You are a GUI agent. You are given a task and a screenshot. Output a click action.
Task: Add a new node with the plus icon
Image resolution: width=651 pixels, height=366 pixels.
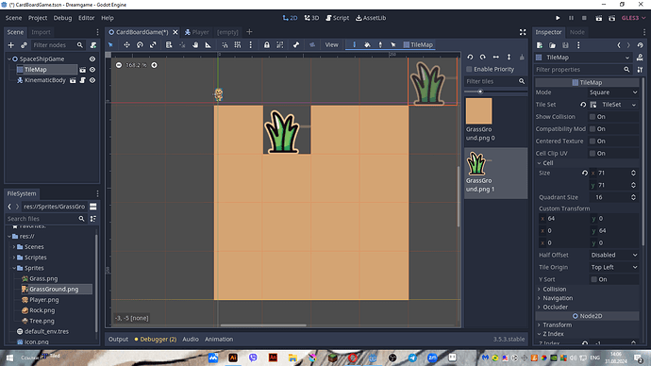[10, 45]
